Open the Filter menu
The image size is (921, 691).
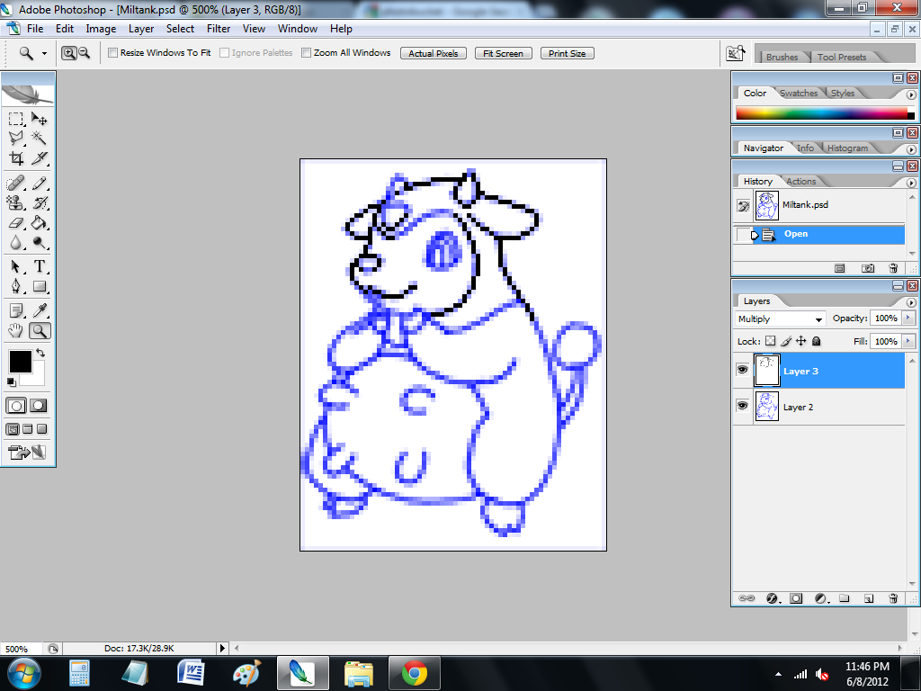[x=219, y=29]
